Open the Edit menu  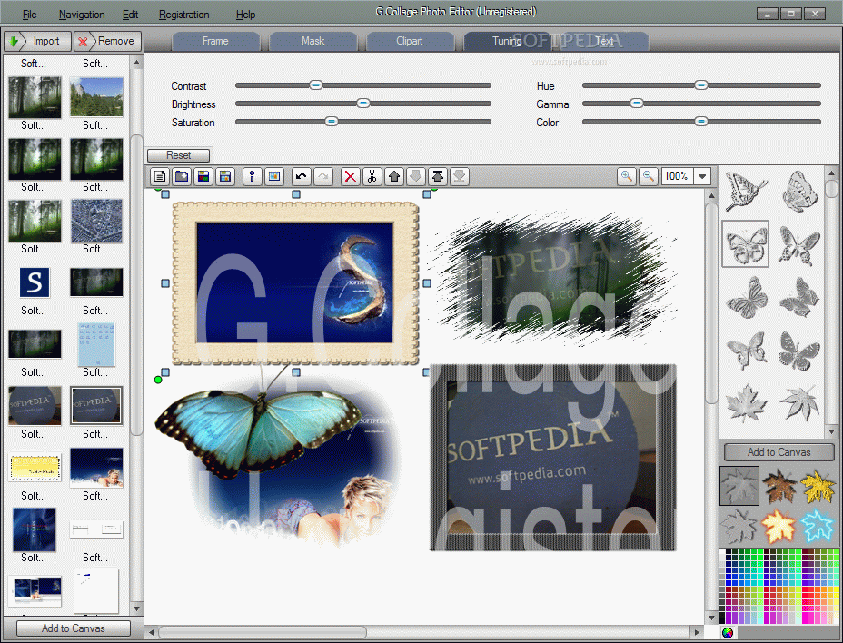coord(130,15)
